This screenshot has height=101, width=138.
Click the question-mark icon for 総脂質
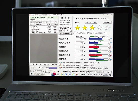[x=60, y=47]
